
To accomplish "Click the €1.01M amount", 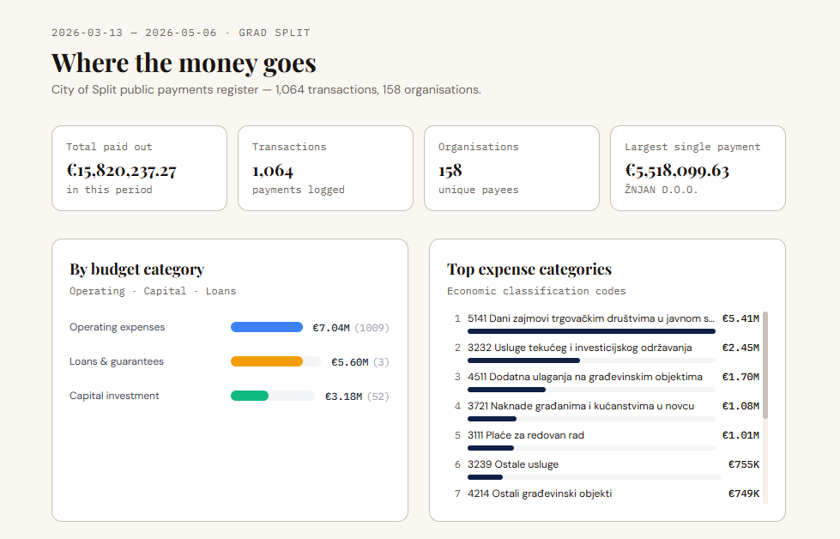I will (740, 435).
